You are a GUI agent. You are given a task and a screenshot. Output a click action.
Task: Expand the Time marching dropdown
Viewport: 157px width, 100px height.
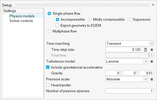point(152,43)
